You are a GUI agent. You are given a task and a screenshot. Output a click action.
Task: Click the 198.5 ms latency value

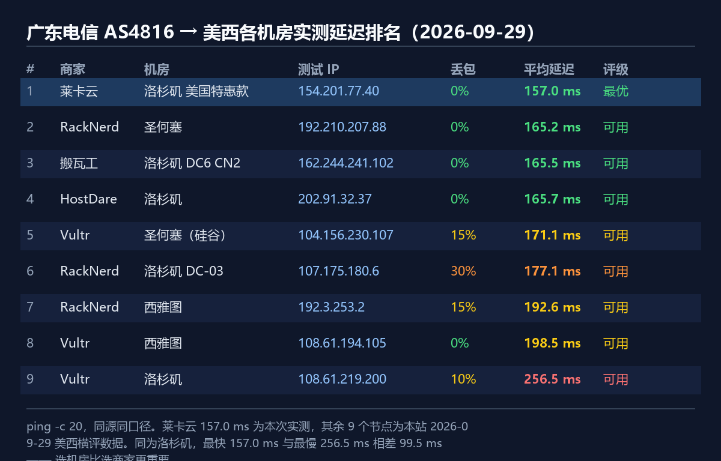[552, 343]
